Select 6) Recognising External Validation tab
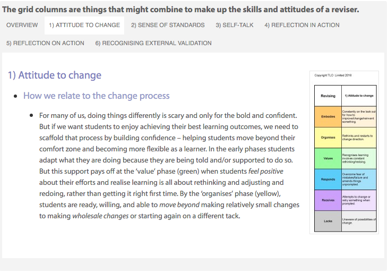This screenshot has width=388, height=273. point(153,44)
